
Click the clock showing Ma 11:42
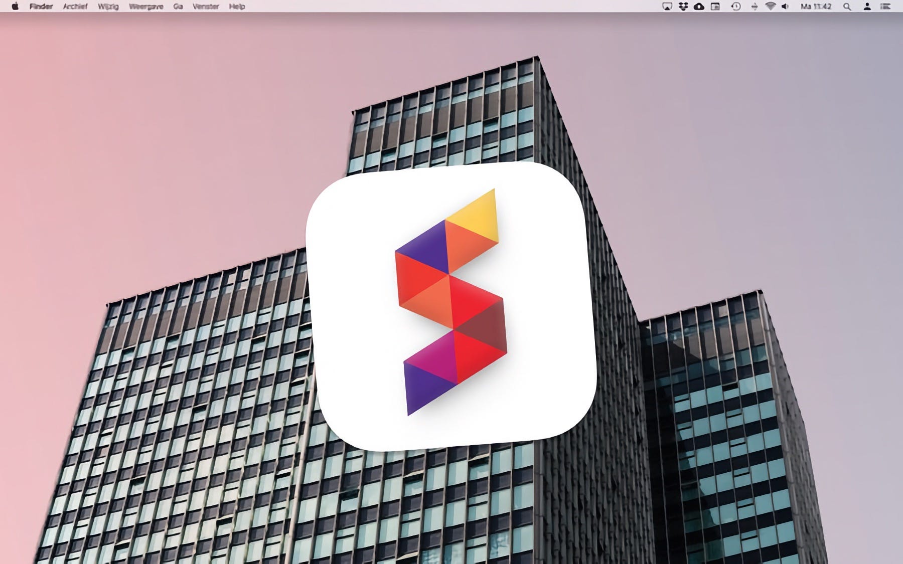816,7
